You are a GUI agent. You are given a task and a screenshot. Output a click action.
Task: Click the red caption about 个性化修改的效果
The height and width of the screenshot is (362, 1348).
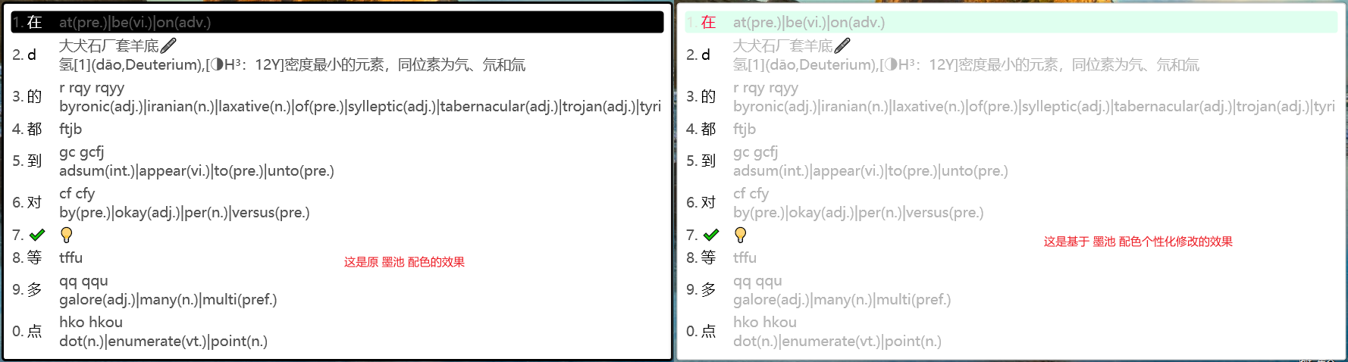coord(1138,242)
